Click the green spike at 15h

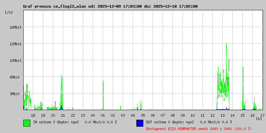click(243, 88)
